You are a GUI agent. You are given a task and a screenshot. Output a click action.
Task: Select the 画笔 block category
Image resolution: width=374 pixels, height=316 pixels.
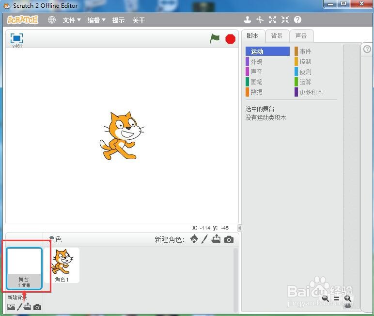point(267,82)
